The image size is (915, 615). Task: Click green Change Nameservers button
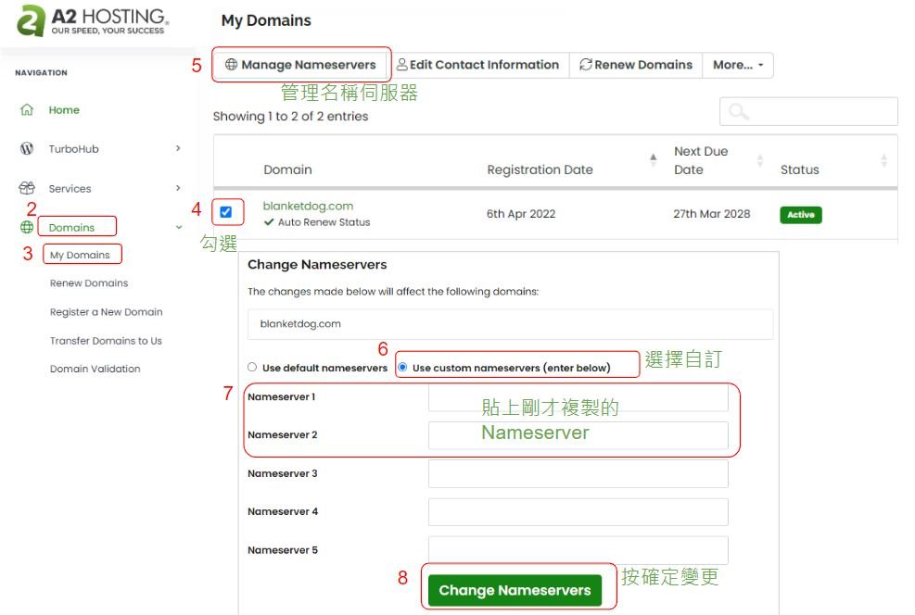pyautogui.click(x=515, y=590)
